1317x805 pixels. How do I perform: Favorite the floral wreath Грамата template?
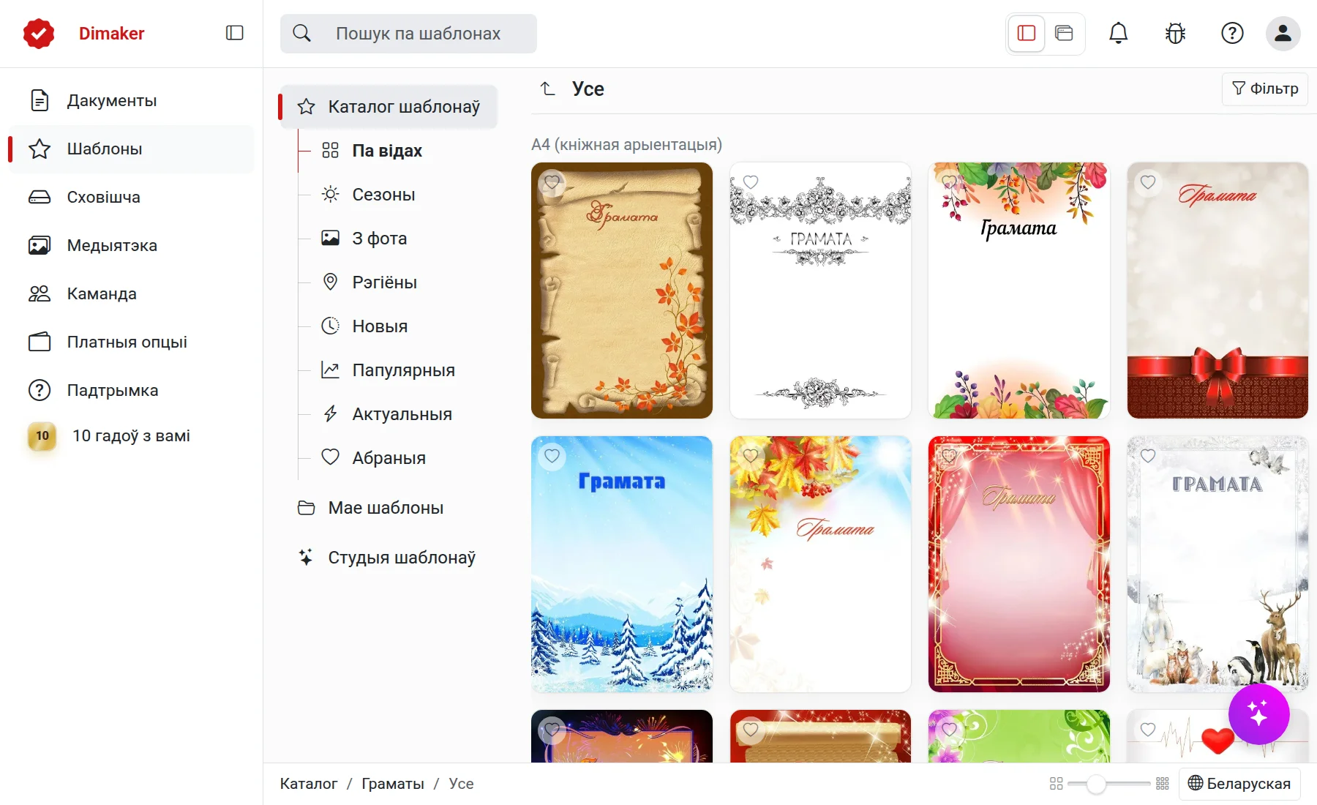pyautogui.click(x=949, y=181)
